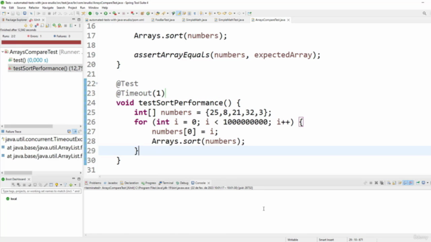Switch to the SimpleMathTest.java editor tab
The width and height of the screenshot is (431, 242).
tap(229, 19)
